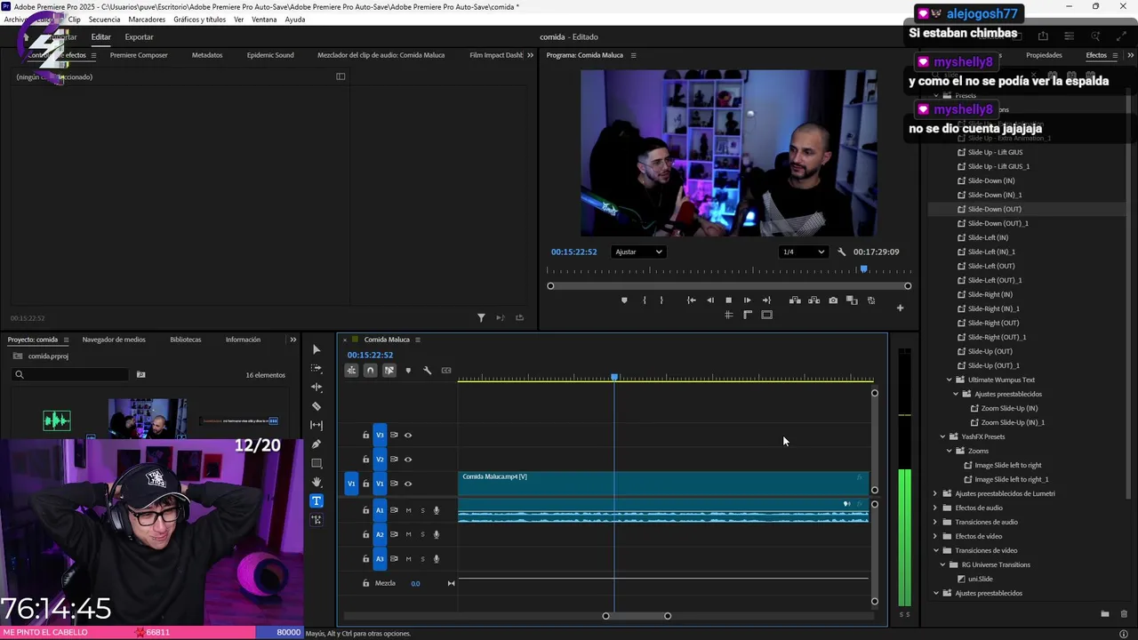
Task: Open the Ajustar zoom level dropdown
Action: tap(638, 252)
